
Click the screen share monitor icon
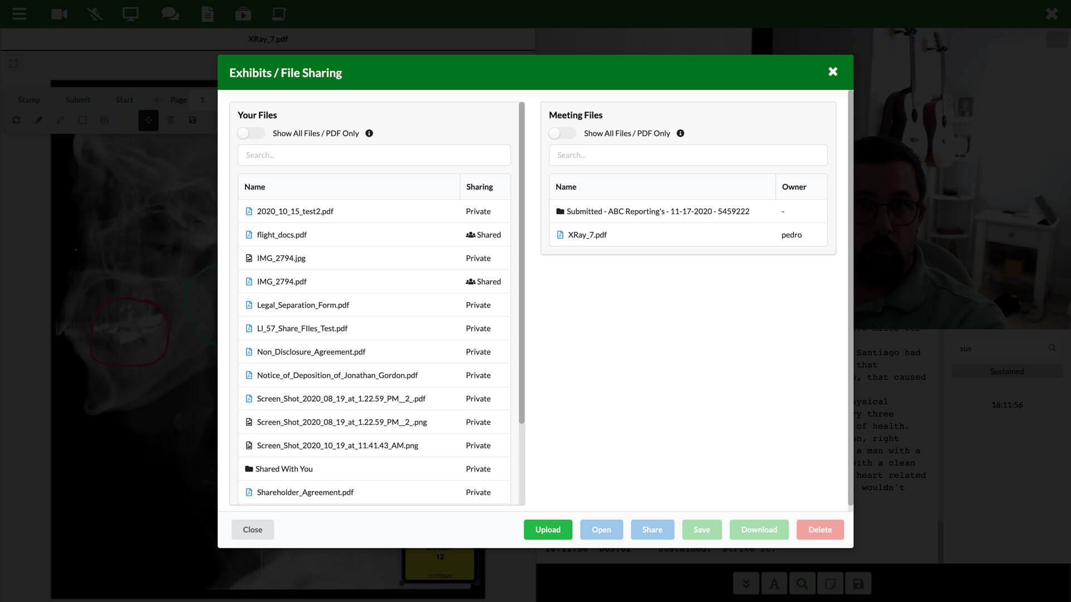click(x=131, y=14)
